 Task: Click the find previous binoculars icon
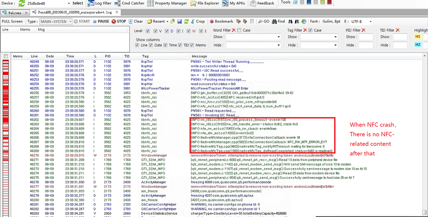pos(290,21)
